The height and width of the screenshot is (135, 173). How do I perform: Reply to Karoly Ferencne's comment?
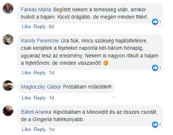pyautogui.click(x=40, y=73)
